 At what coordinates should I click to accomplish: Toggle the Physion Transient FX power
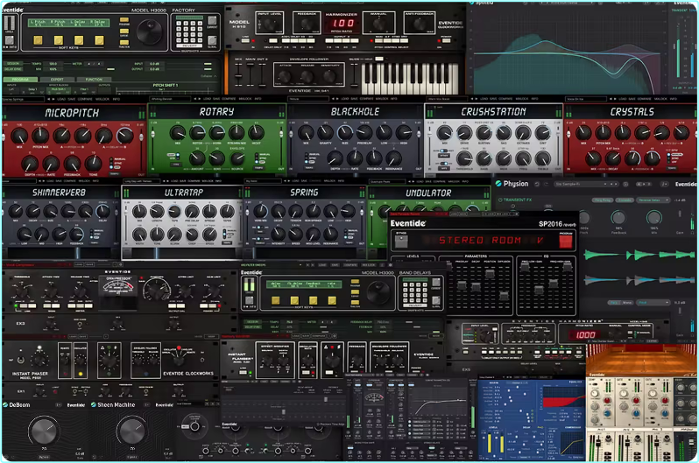[500, 200]
